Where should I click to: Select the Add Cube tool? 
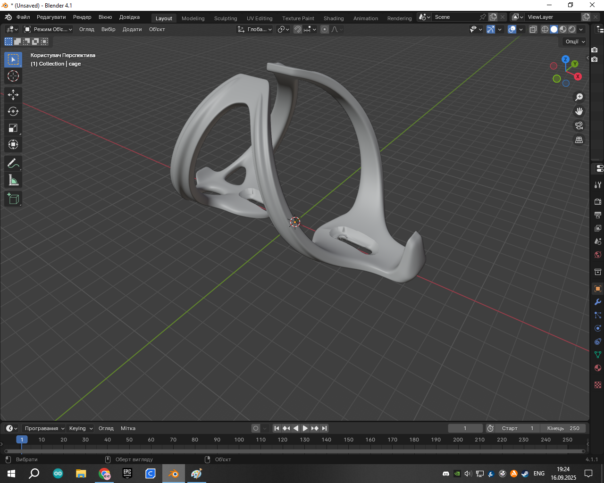[x=13, y=199]
